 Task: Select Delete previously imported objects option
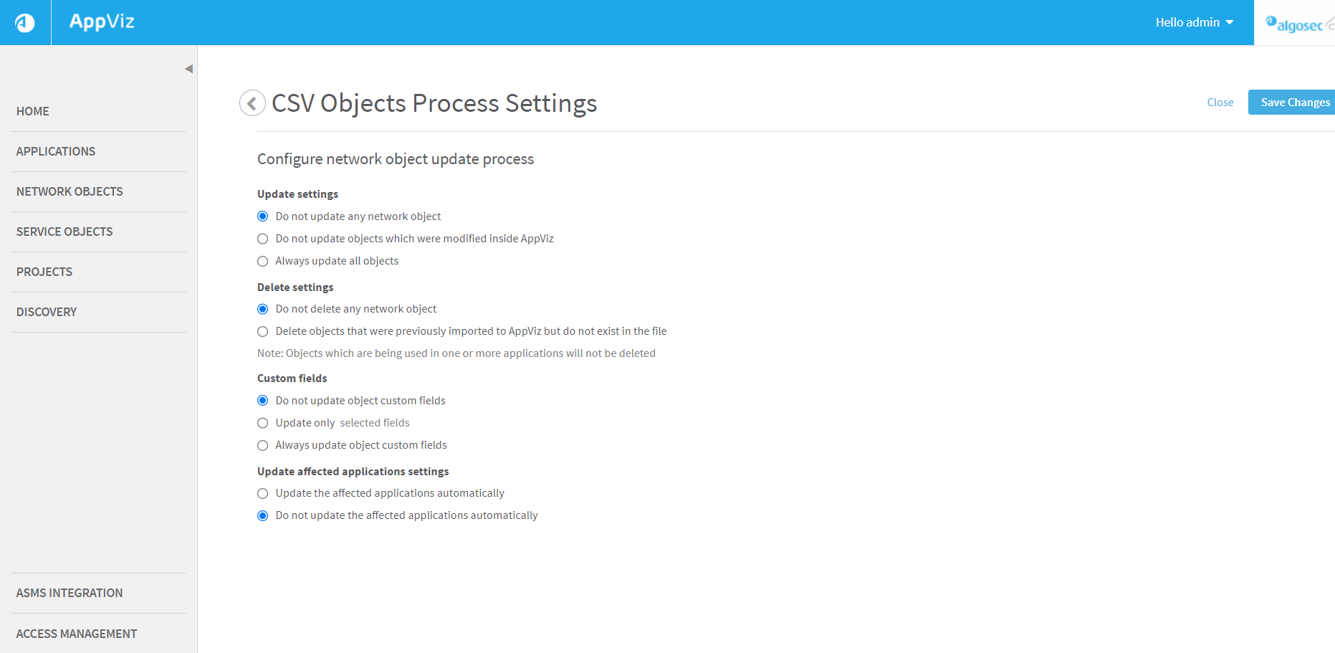coord(263,331)
